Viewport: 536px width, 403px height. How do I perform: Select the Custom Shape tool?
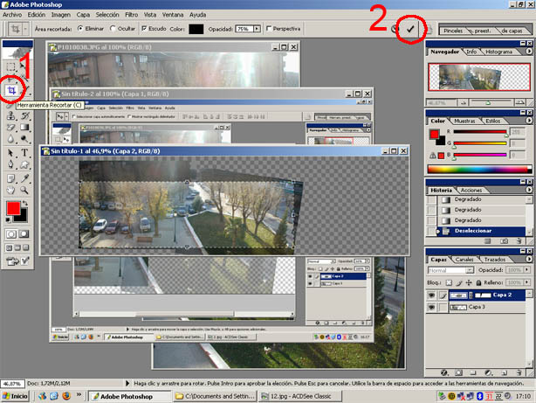(24, 164)
